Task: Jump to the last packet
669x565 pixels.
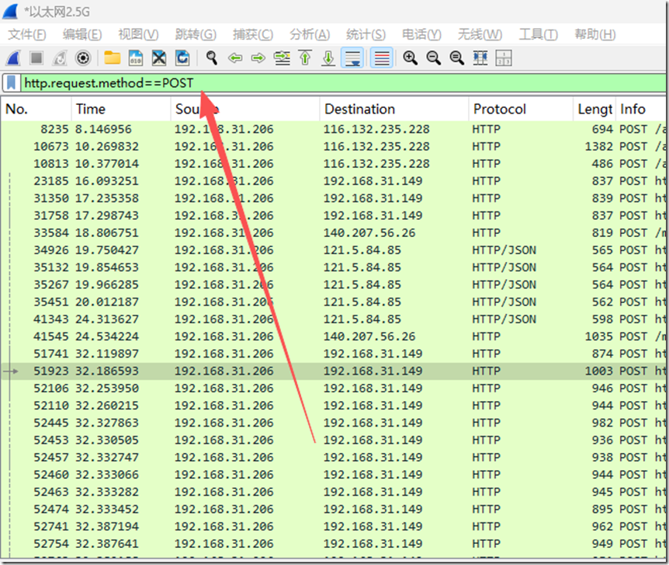Action: 328,58
